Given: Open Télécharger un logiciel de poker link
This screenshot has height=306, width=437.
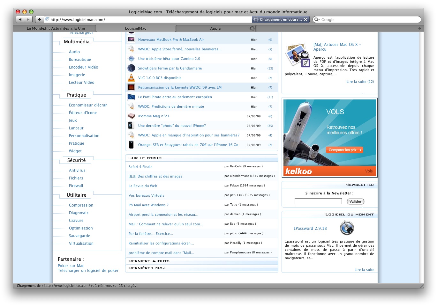Looking at the screenshot, I should pos(88,271).
